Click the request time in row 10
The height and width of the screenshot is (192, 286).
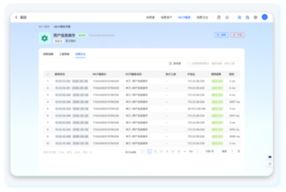(x=71, y=143)
